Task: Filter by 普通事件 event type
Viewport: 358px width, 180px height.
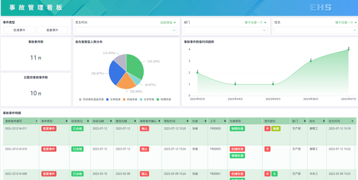Action: click(19, 30)
